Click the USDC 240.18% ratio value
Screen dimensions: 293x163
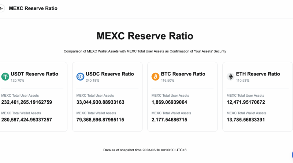[x=93, y=80]
